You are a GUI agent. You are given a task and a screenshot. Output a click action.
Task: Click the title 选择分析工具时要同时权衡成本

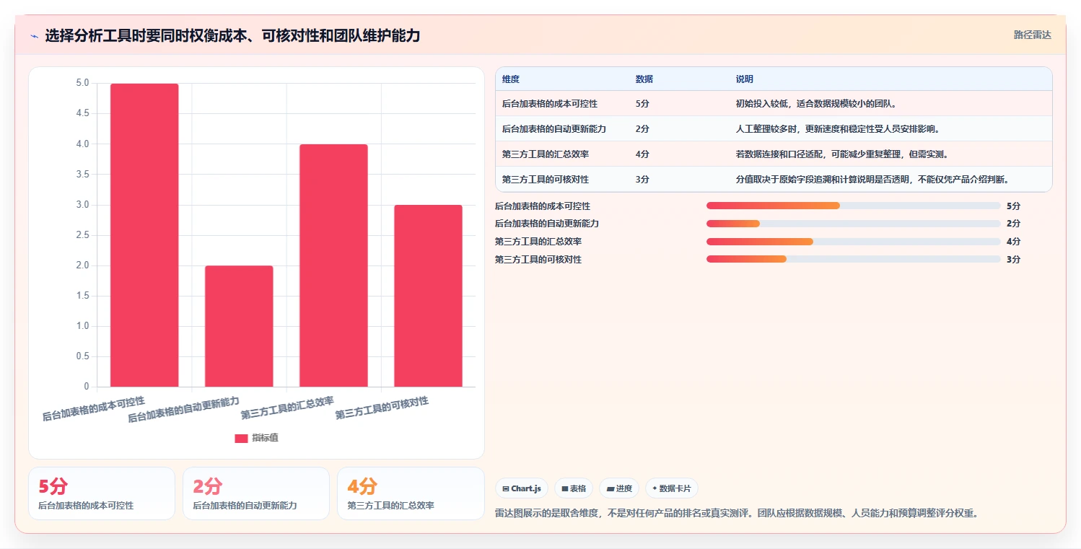(232, 36)
